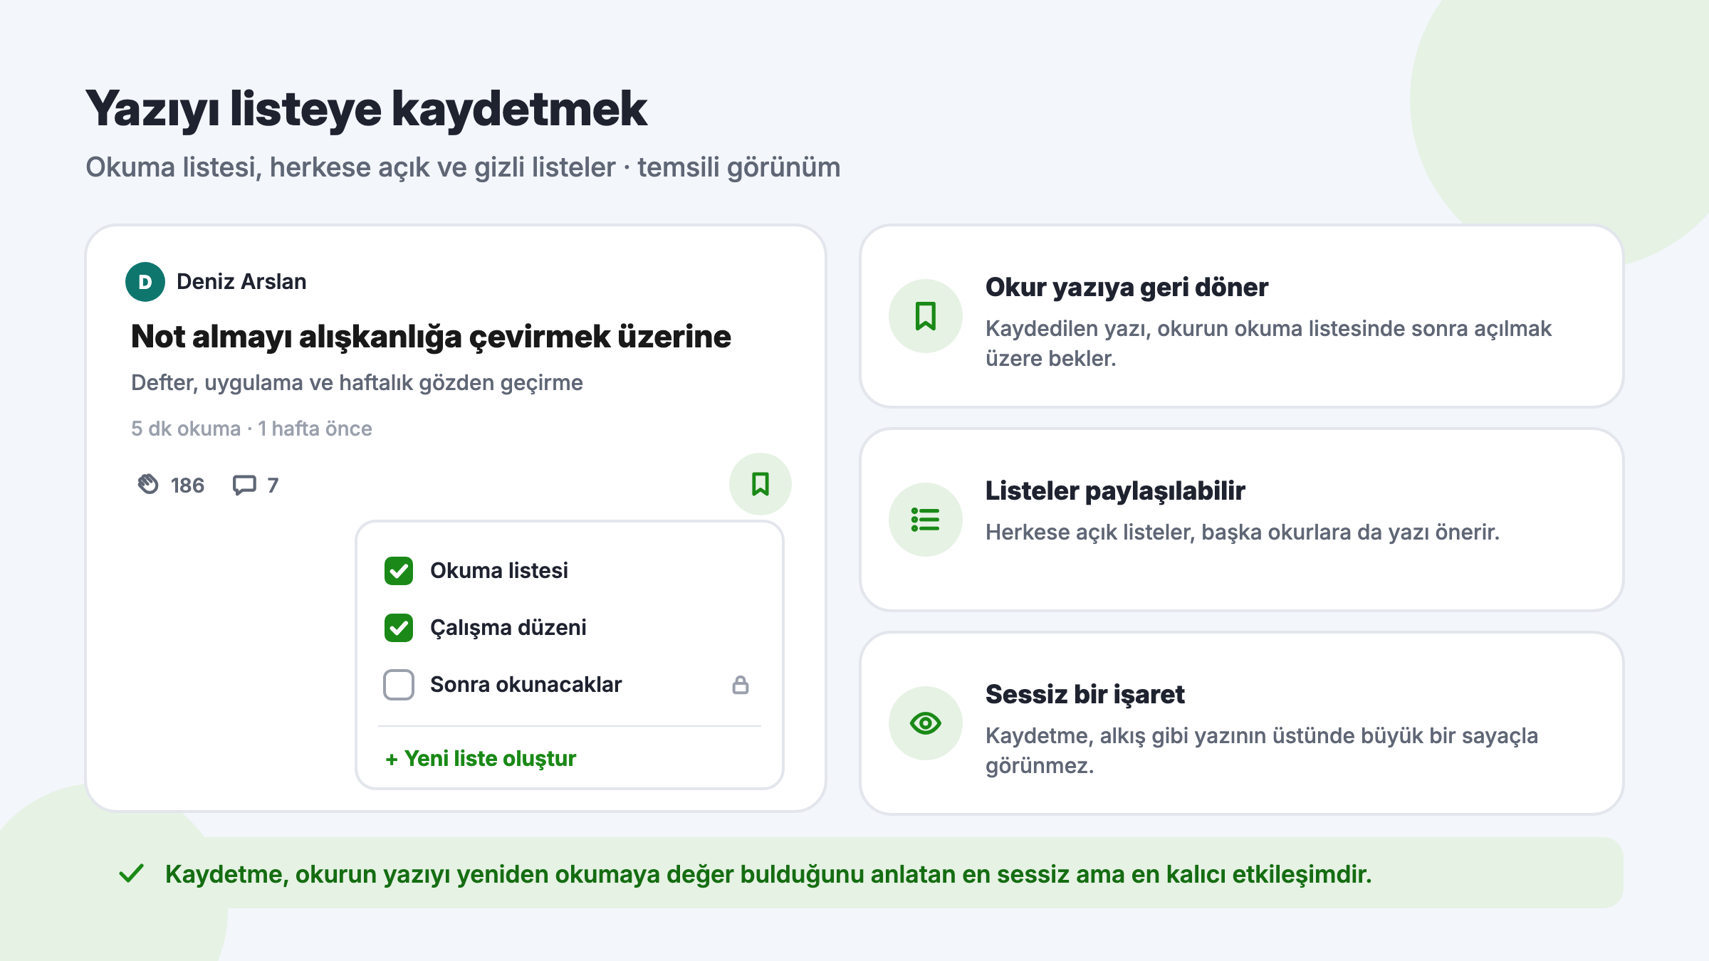Click the Sonra okunacaklar label

pos(526,685)
